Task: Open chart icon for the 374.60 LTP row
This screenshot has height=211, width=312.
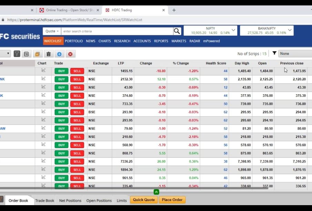Action: click(x=43, y=95)
